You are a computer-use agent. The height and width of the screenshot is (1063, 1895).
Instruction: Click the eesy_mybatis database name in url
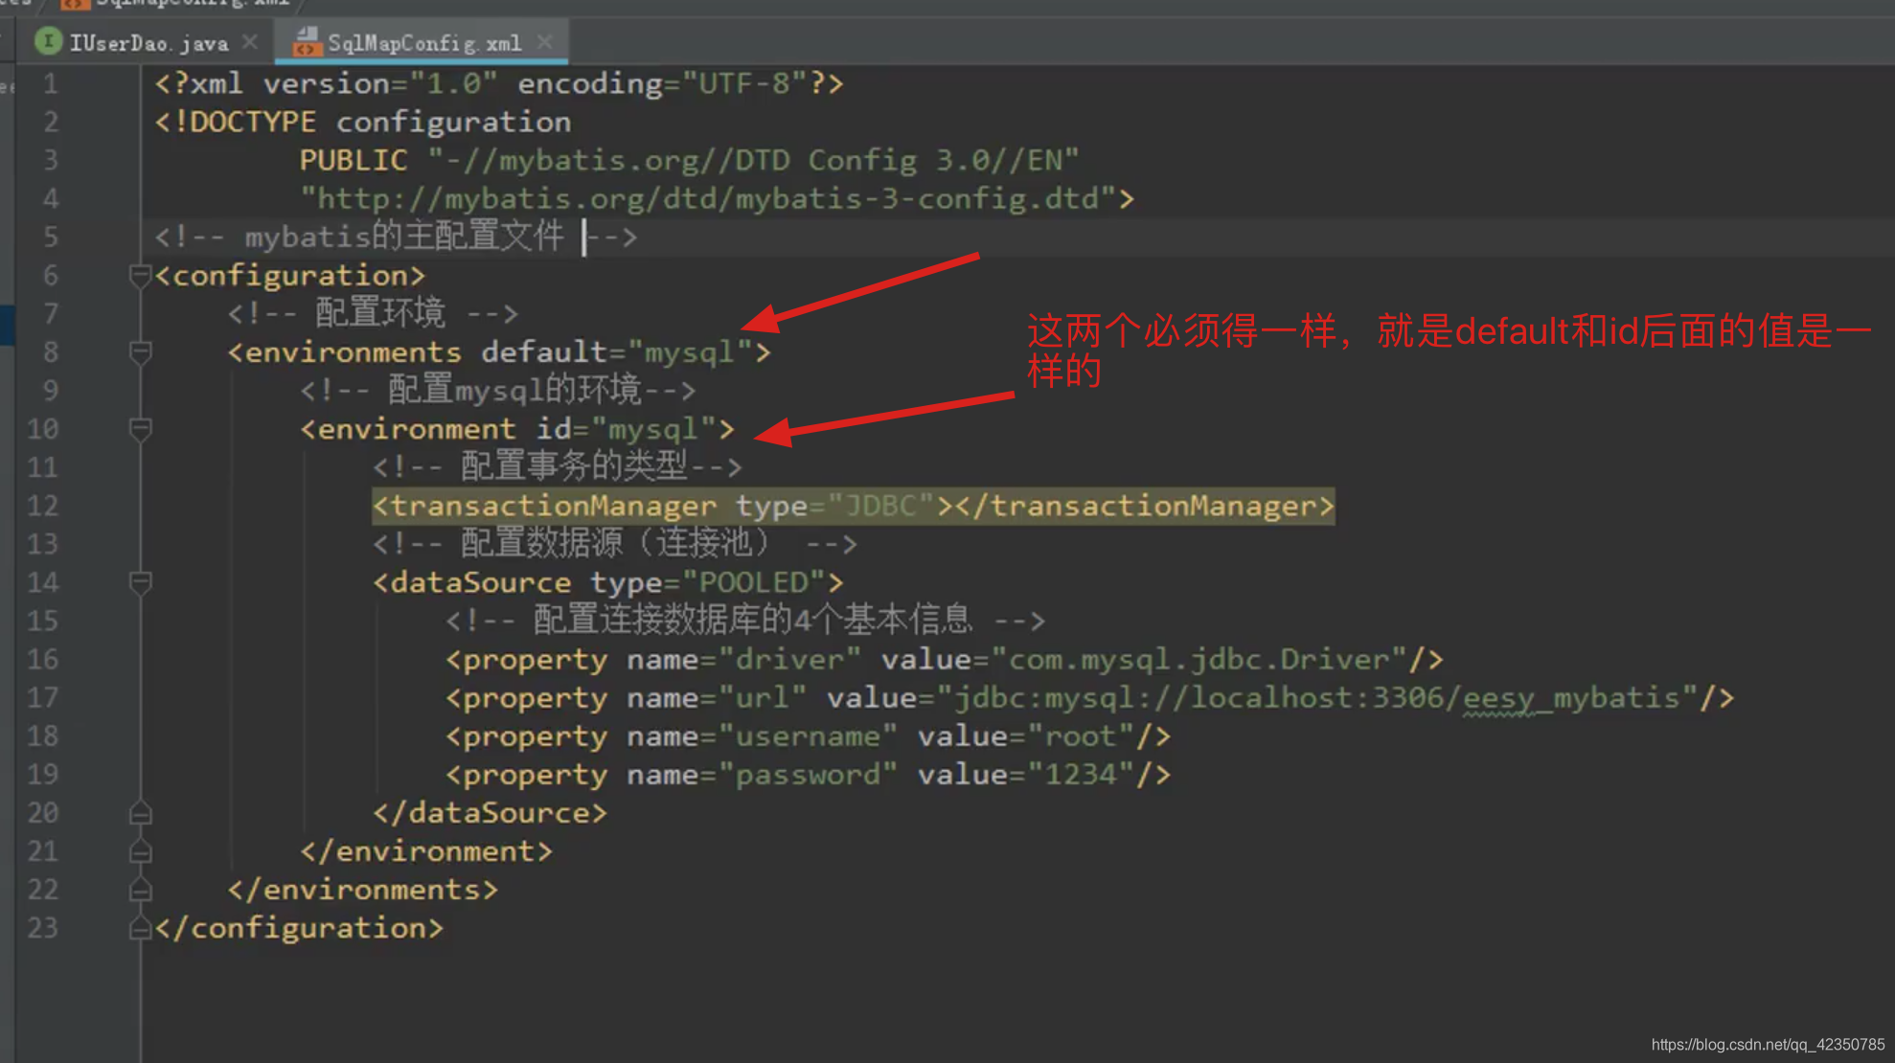(1571, 697)
